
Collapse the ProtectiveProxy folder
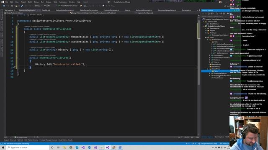pyautogui.click(x=208, y=40)
